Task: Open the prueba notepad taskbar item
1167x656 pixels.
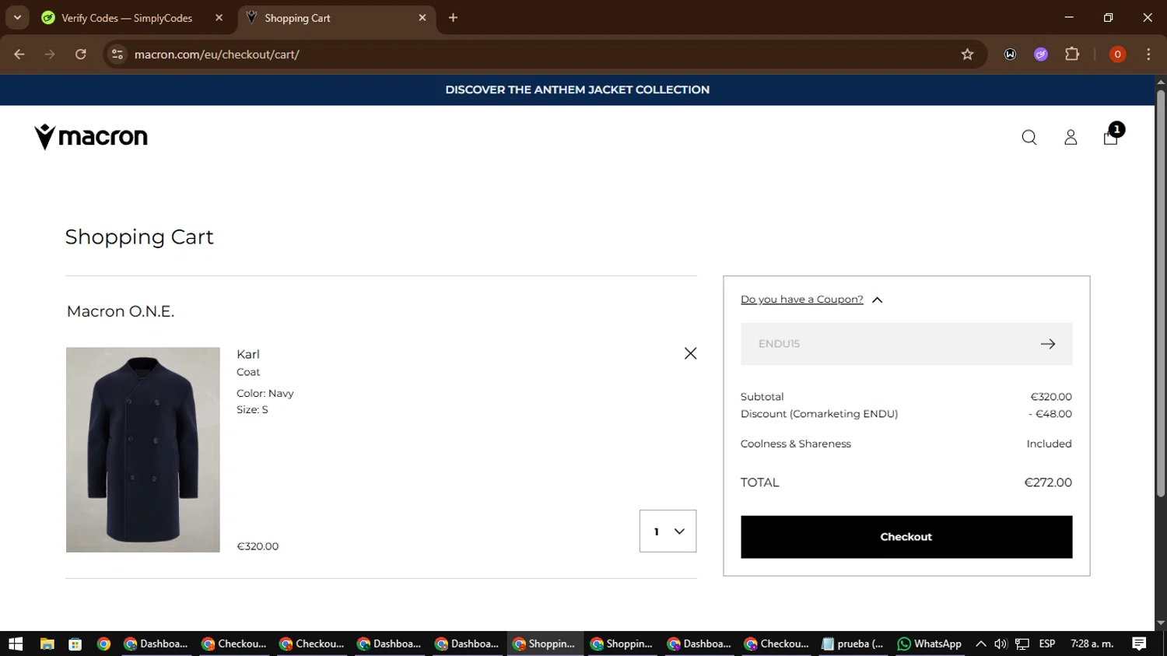Action: click(853, 644)
